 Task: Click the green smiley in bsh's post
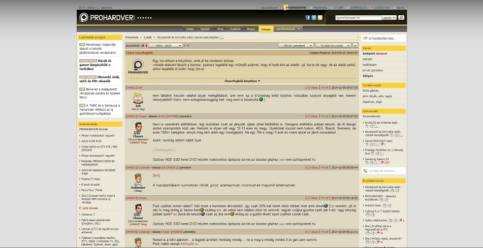pos(261,99)
